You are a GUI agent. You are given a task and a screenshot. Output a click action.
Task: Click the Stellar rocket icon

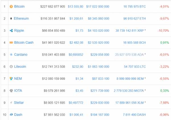coord(11,102)
